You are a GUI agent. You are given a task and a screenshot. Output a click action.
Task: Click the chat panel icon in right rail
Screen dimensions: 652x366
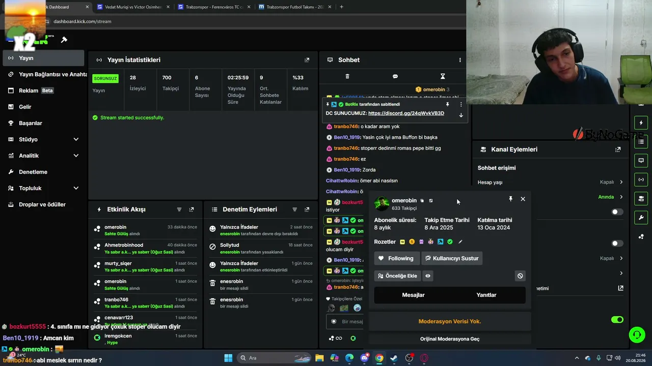coord(641,161)
